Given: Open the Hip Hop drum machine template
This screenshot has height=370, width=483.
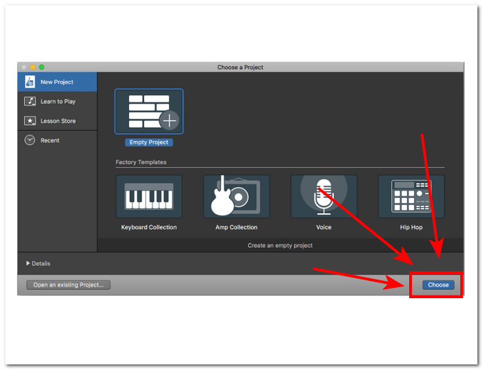Looking at the screenshot, I should 411,197.
